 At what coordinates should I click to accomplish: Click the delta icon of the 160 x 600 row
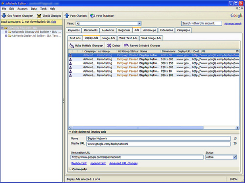[x=70, y=60]
